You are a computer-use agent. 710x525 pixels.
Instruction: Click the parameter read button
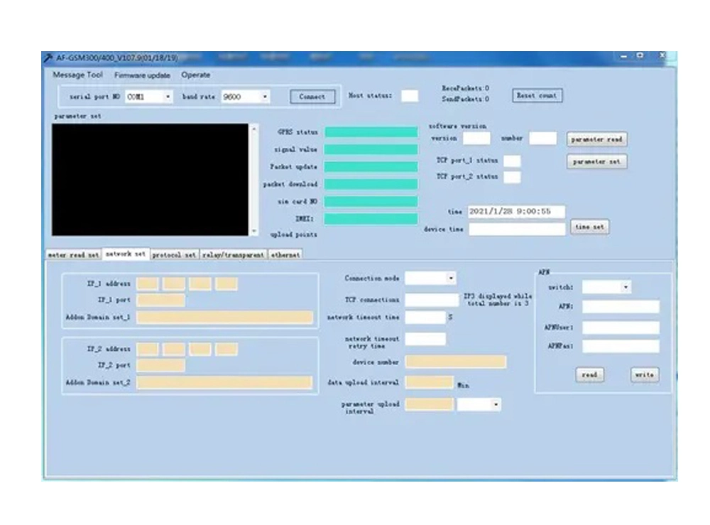(x=596, y=140)
